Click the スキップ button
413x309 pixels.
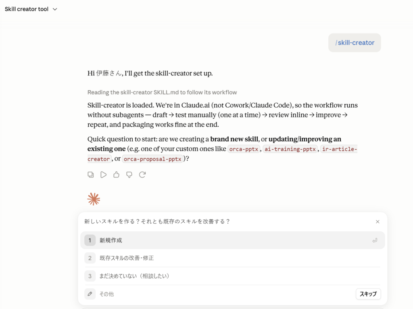[368, 294]
